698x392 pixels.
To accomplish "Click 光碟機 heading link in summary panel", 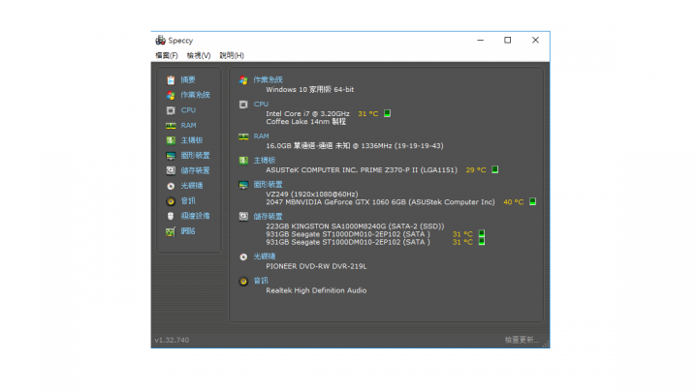I will (x=265, y=256).
